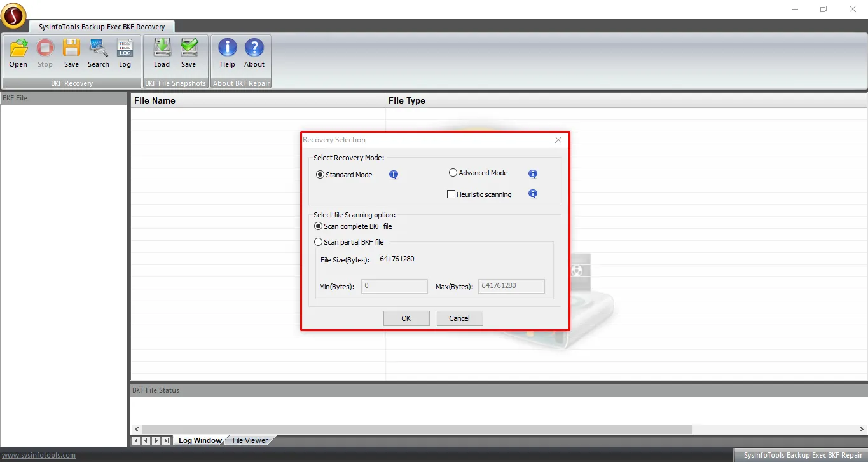Click the File Size value 641761280

point(397,259)
